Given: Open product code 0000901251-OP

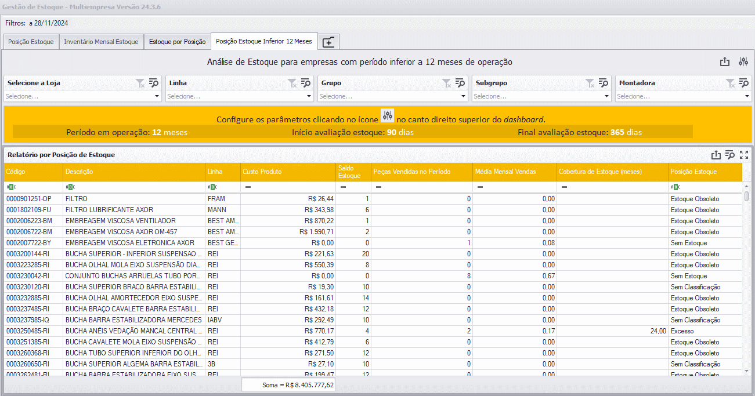Looking at the screenshot, I should point(29,199).
